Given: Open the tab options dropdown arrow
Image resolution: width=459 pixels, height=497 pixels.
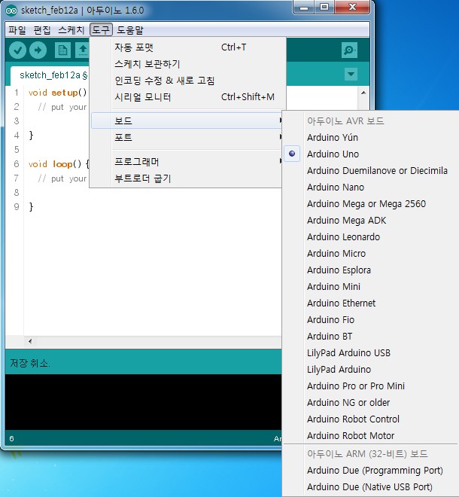Looking at the screenshot, I should pos(351,74).
